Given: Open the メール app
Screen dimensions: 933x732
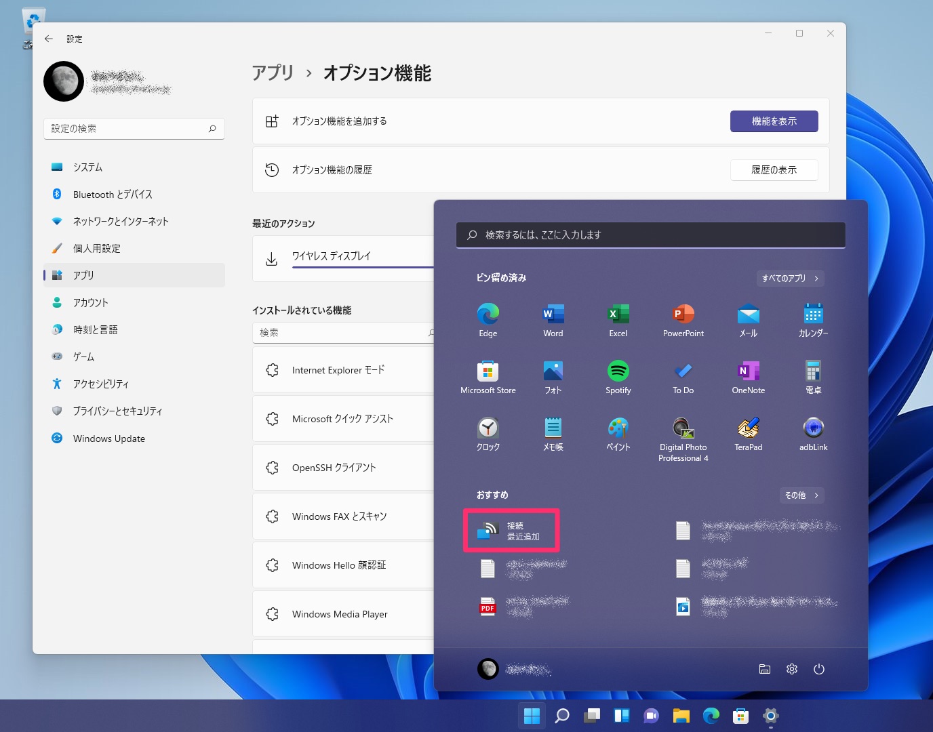Looking at the screenshot, I should (x=748, y=320).
